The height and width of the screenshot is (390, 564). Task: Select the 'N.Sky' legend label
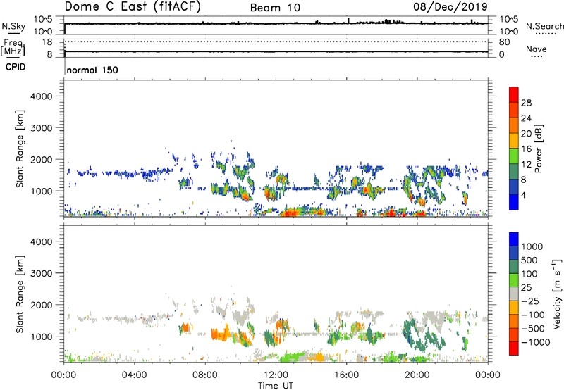click(x=13, y=26)
